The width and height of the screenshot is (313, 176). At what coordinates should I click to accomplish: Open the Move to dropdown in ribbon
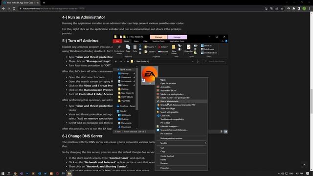point(150,47)
